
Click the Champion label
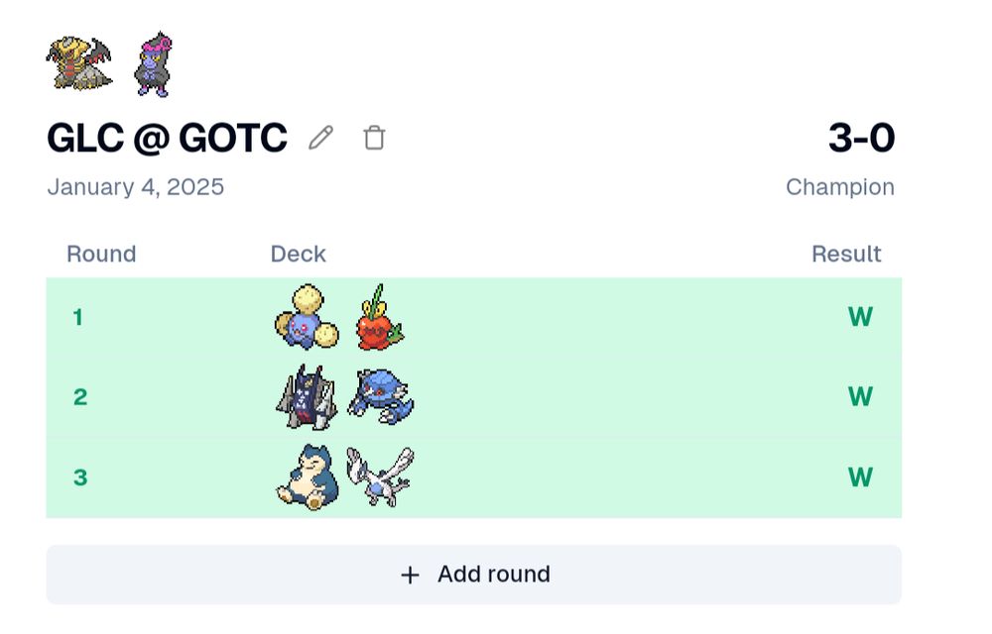(840, 186)
